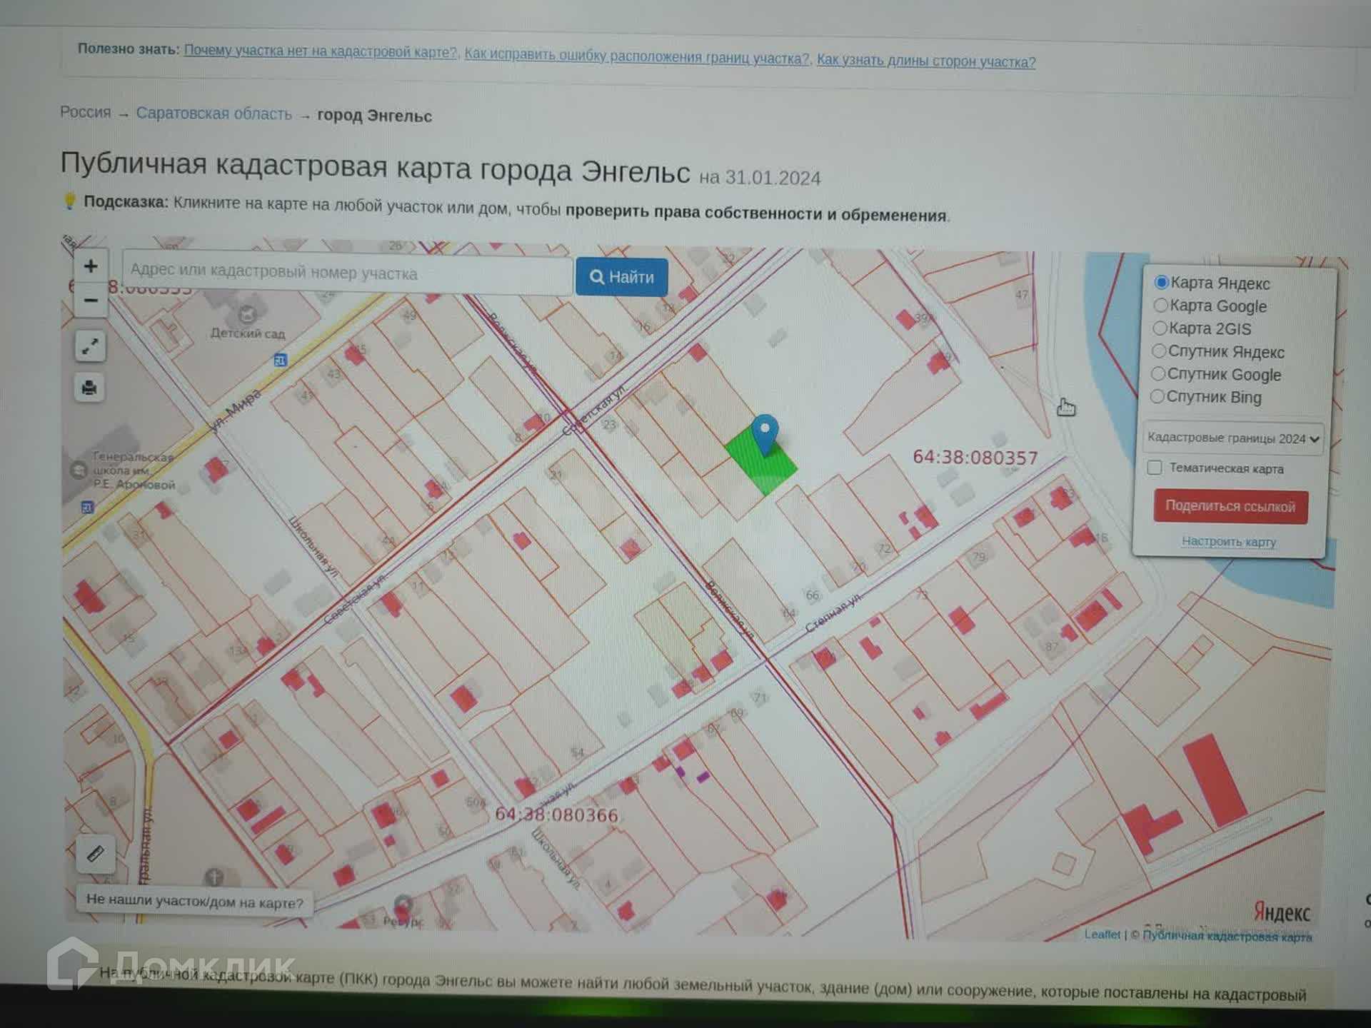Image resolution: width=1371 pixels, height=1028 pixels.
Task: Click the blue location marker pin
Action: click(765, 433)
